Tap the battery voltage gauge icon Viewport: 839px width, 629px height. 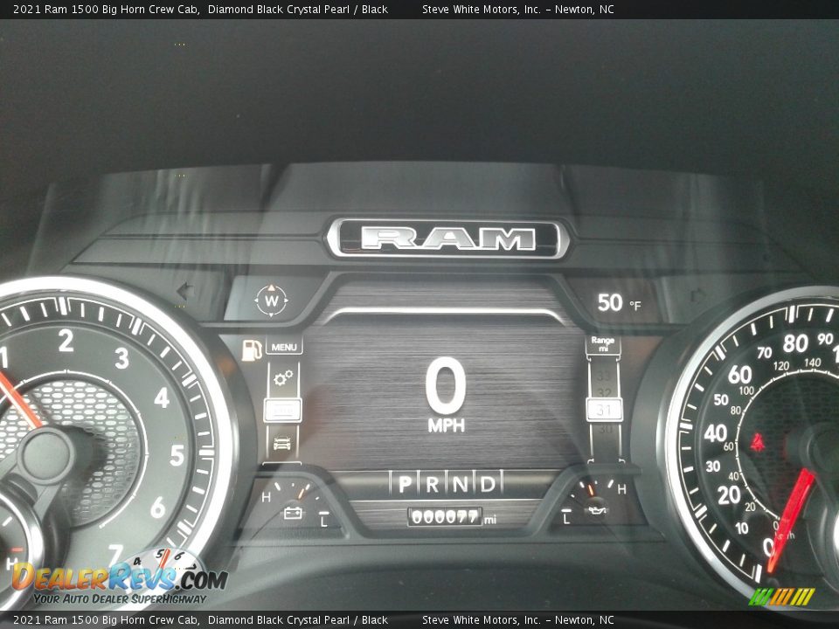(x=293, y=513)
